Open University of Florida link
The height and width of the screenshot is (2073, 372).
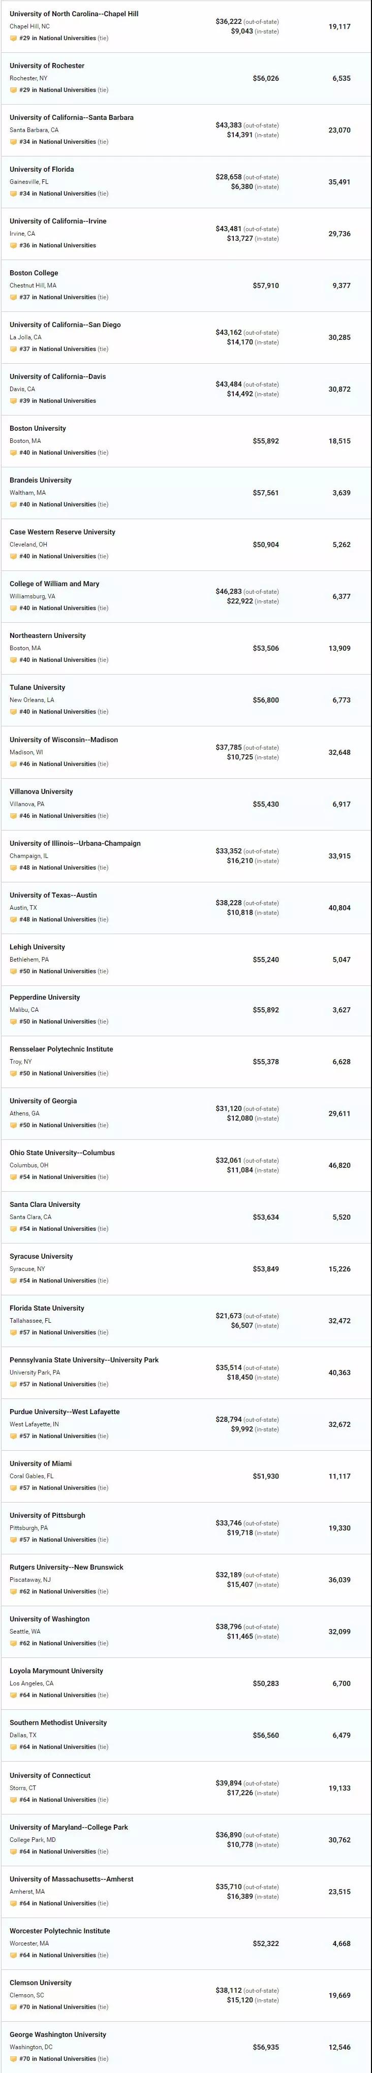pyautogui.click(x=42, y=169)
